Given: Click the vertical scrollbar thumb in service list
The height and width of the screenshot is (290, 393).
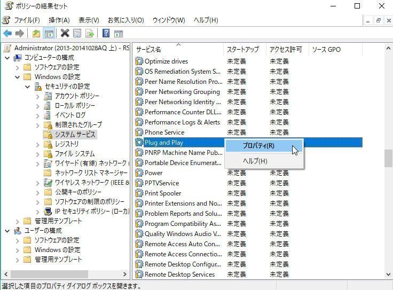Looking at the screenshot, I should pos(388,159).
